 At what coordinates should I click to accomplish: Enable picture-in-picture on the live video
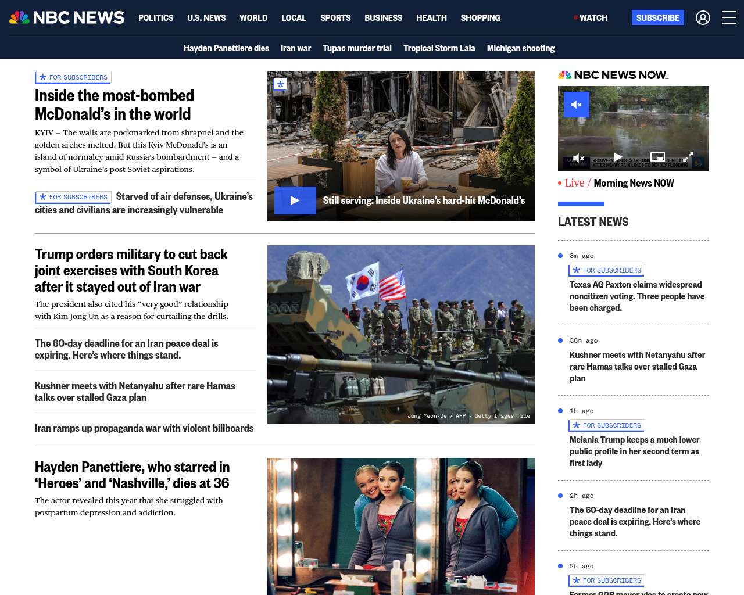click(657, 157)
